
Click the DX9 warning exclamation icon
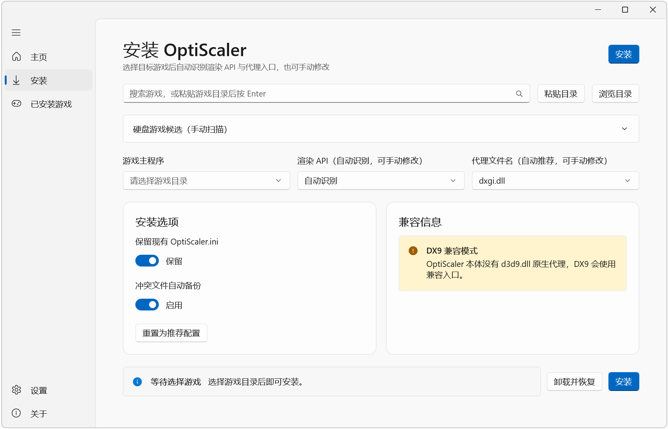tap(413, 250)
